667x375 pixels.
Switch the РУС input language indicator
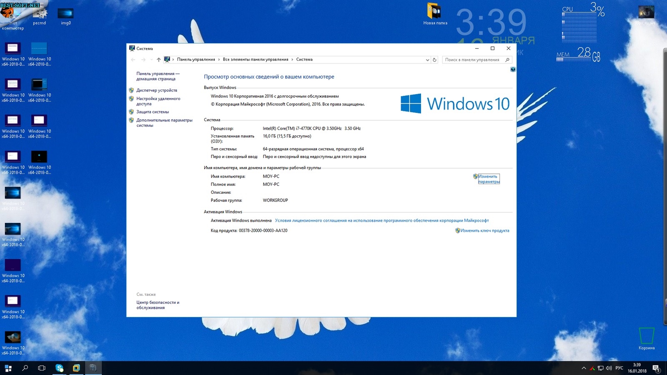(x=619, y=368)
